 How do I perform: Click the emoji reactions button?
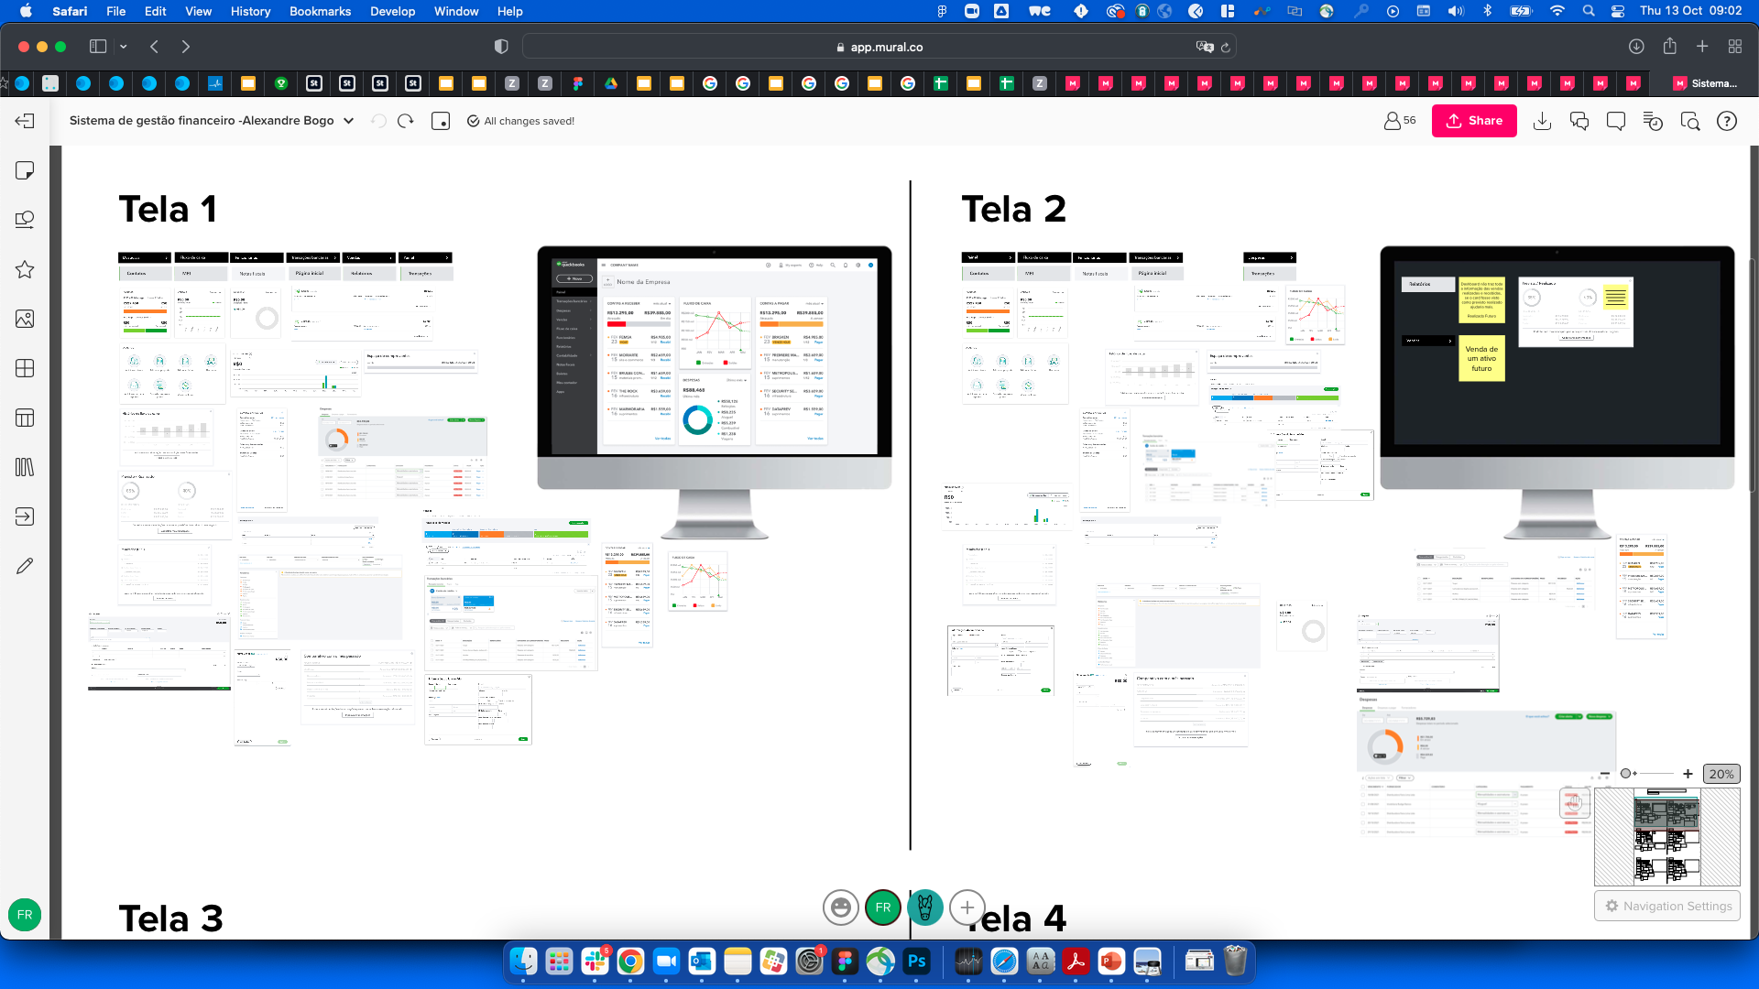click(840, 907)
